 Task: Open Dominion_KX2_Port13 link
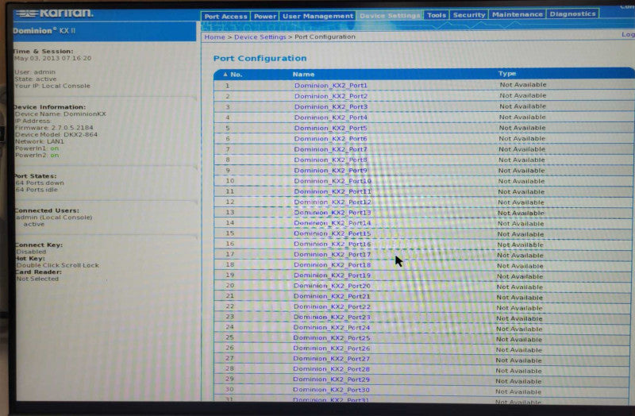point(333,212)
